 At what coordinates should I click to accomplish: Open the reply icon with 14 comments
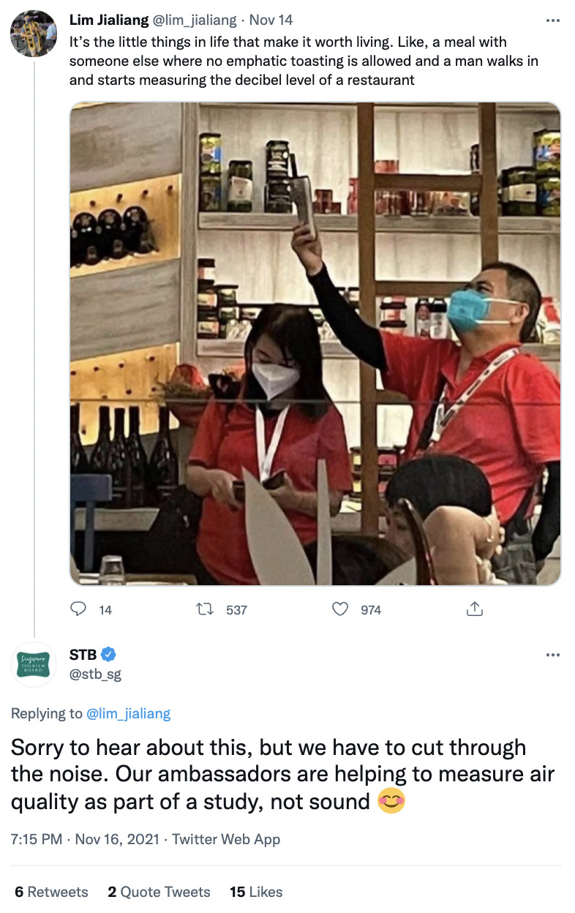(x=78, y=609)
